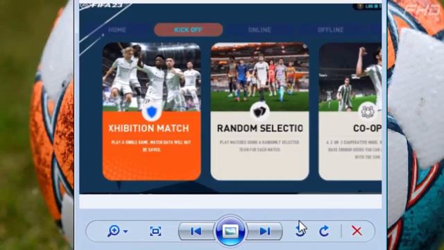The height and width of the screenshot is (250, 444).
Task: Rotate image counterclockwise
Action: pos(300,231)
